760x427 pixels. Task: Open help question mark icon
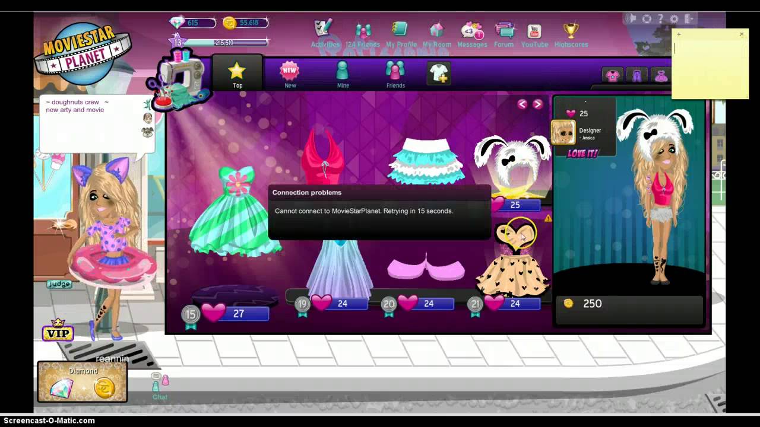click(x=660, y=19)
